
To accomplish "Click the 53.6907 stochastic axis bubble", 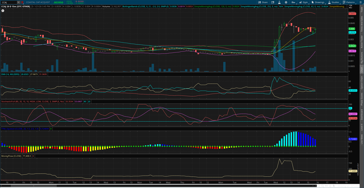I will (352, 114).
